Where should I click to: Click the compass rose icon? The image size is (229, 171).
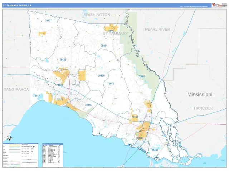[9, 138]
